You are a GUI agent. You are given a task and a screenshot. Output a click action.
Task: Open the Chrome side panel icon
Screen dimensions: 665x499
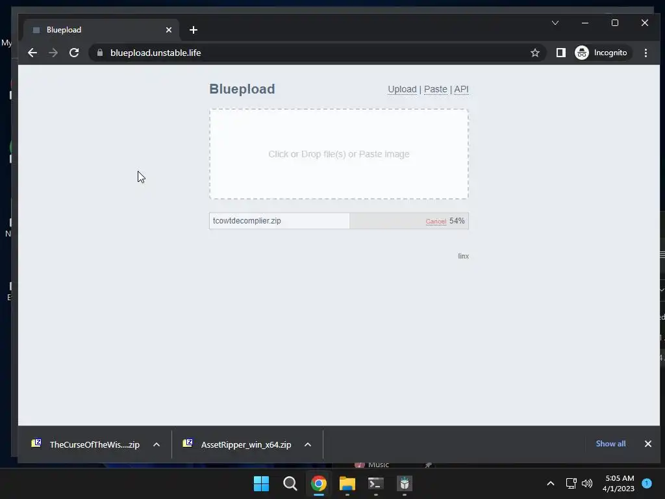coord(560,53)
